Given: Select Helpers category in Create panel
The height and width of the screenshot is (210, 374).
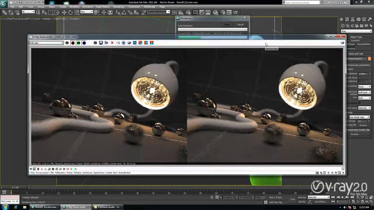Looking at the screenshot, I should 361,26.
